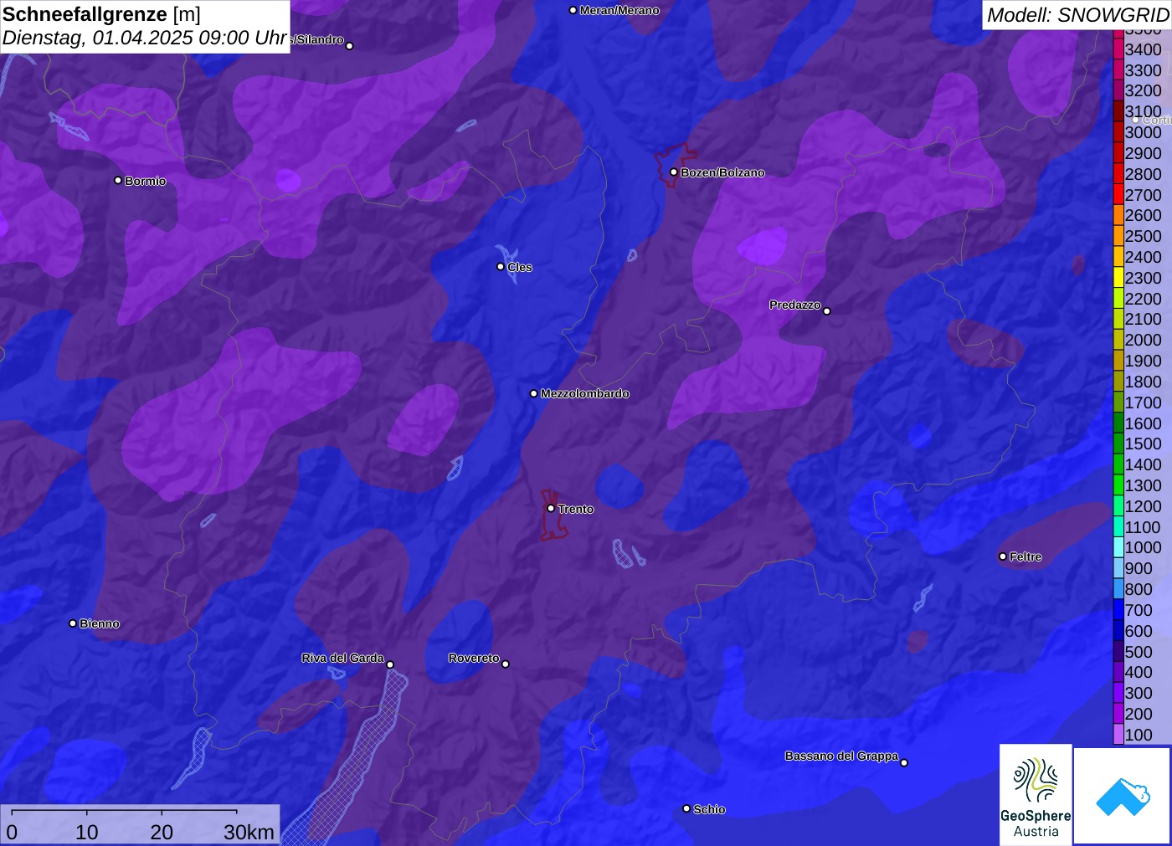Select the Bozen/Bolzano city marker dot

(673, 172)
